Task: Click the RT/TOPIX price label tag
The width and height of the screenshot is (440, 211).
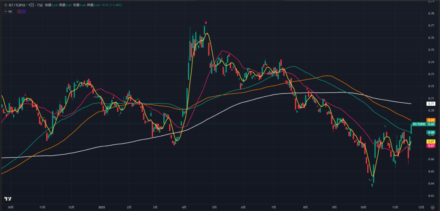Action: pyautogui.click(x=419, y=124)
